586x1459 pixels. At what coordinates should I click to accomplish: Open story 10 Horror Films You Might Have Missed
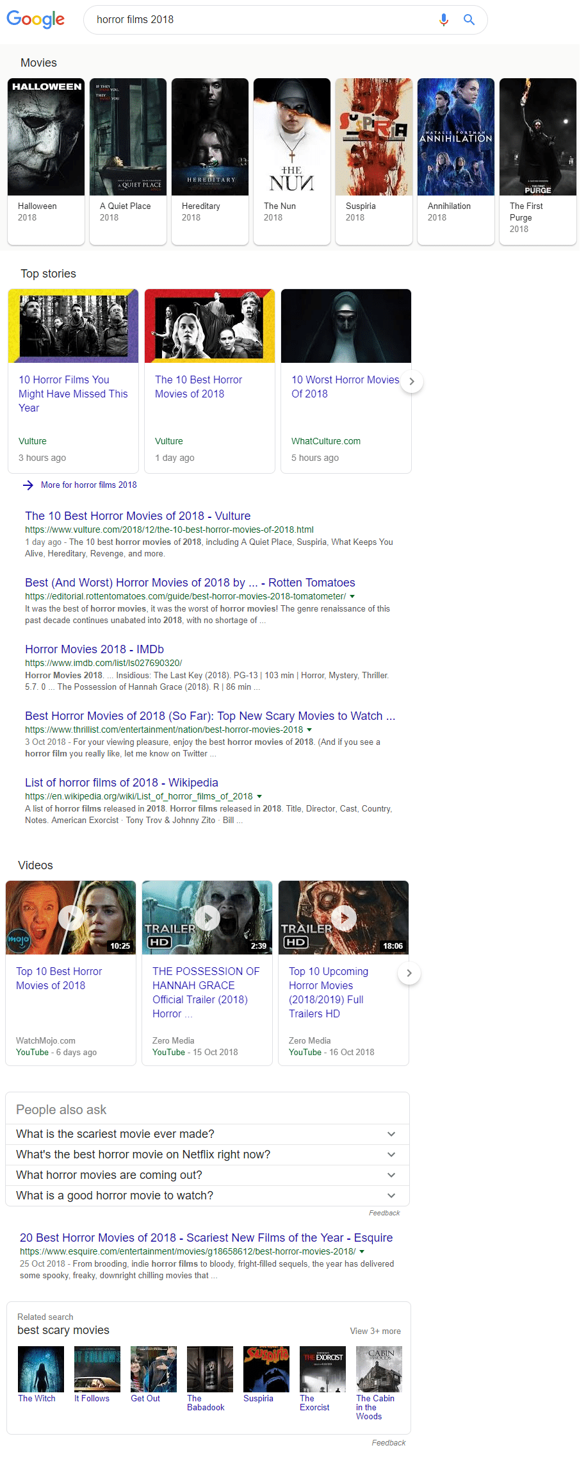(73, 381)
